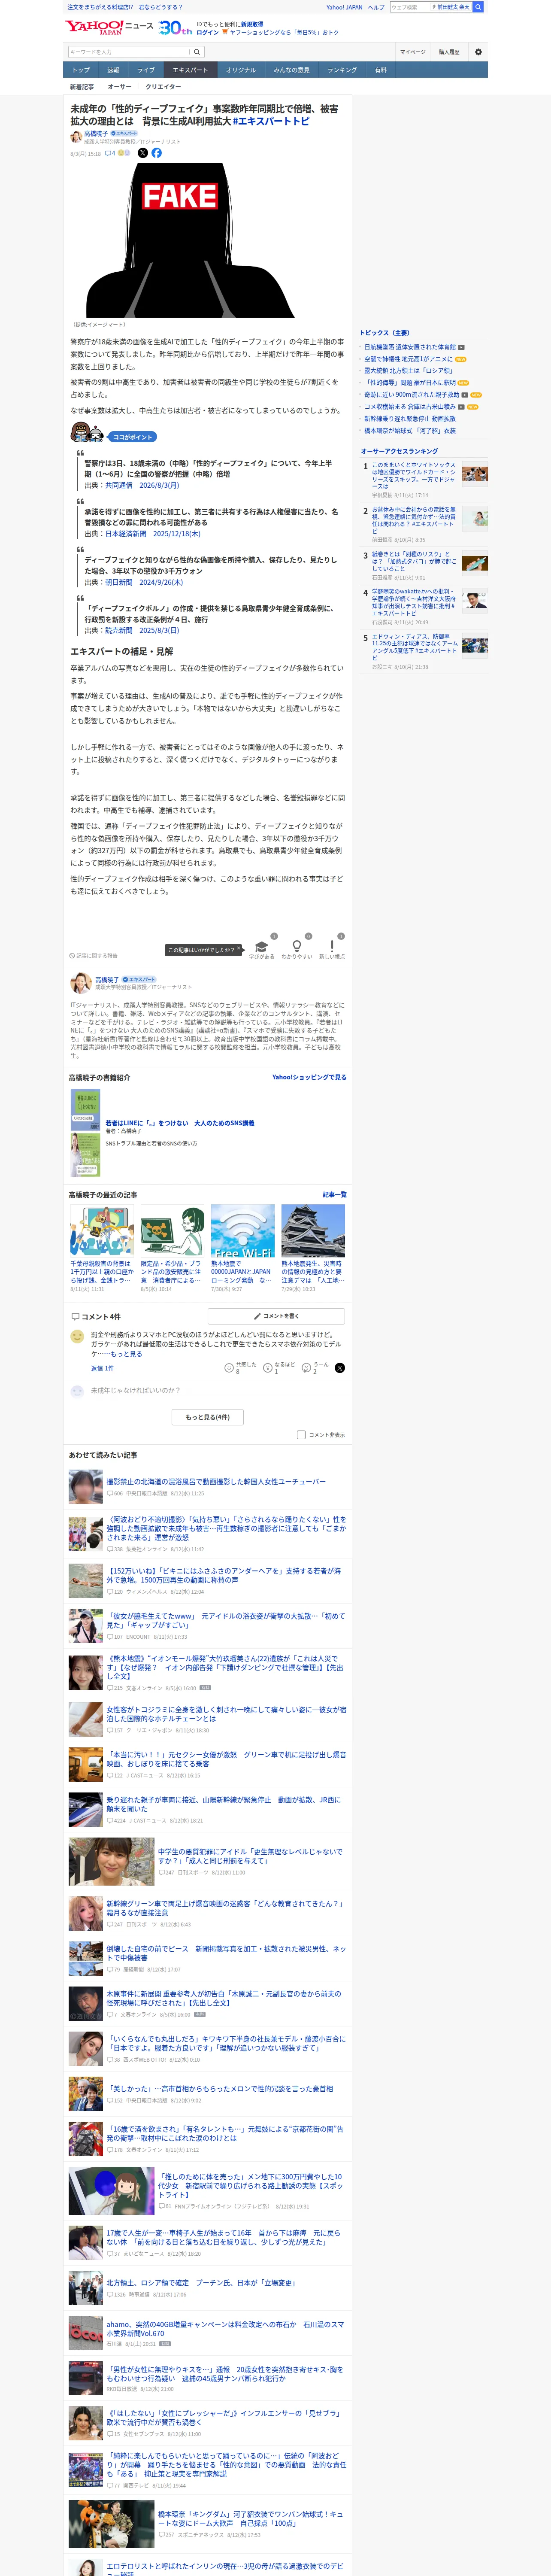Share the first comment on X
551x2576 pixels.
pyautogui.click(x=340, y=1367)
